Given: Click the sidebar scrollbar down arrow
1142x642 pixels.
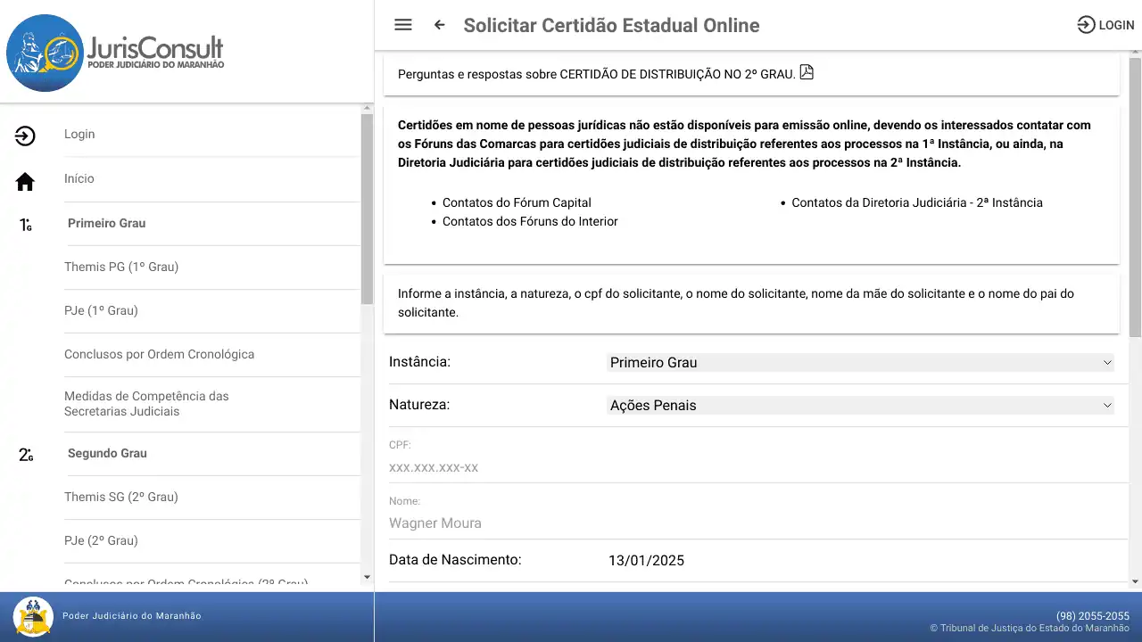Looking at the screenshot, I should 367,578.
